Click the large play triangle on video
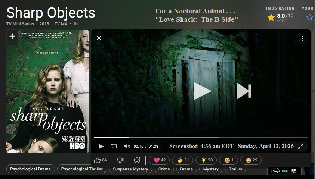This screenshot has height=179, width=315. (202, 91)
